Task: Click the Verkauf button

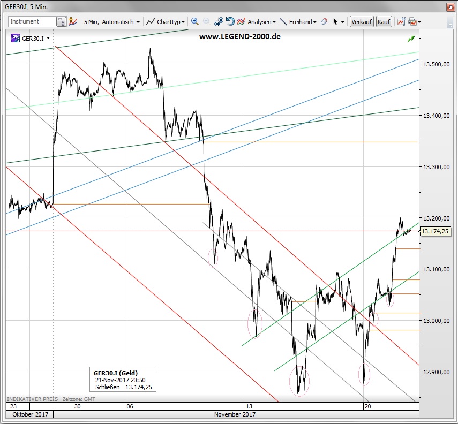Action: click(362, 21)
